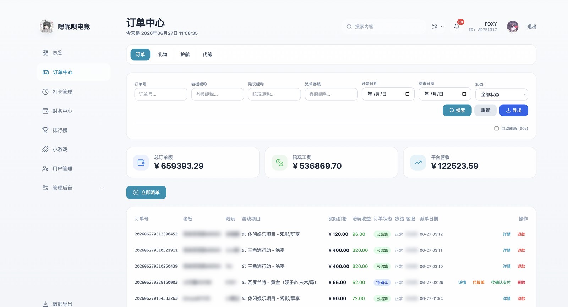568x307 pixels.
Task: Toggle the 自动刷新 (30s) checkbox
Action: click(497, 128)
